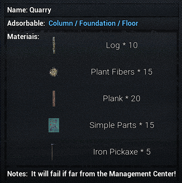Viewport: 182px width, 183px height.
Task: Click the Simple Parts circuit icon
Action: 54,125
